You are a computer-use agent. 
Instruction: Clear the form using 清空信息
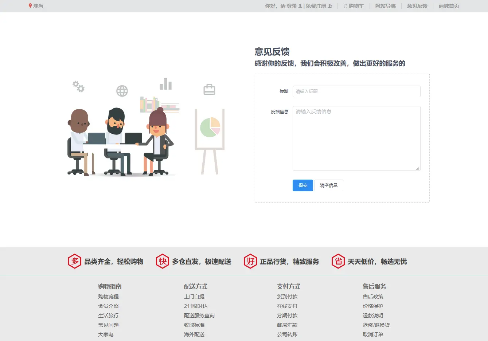point(328,185)
